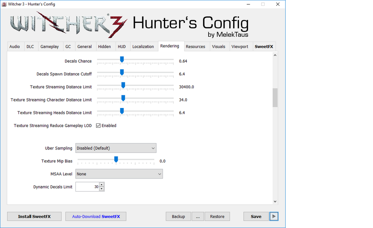Click the value 34.0 for Character Distance Limit

(183, 100)
